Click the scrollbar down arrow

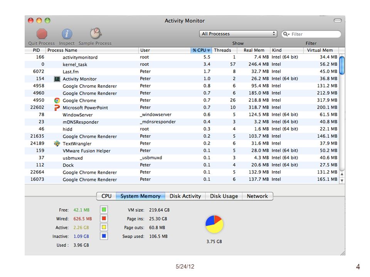tap(342, 180)
